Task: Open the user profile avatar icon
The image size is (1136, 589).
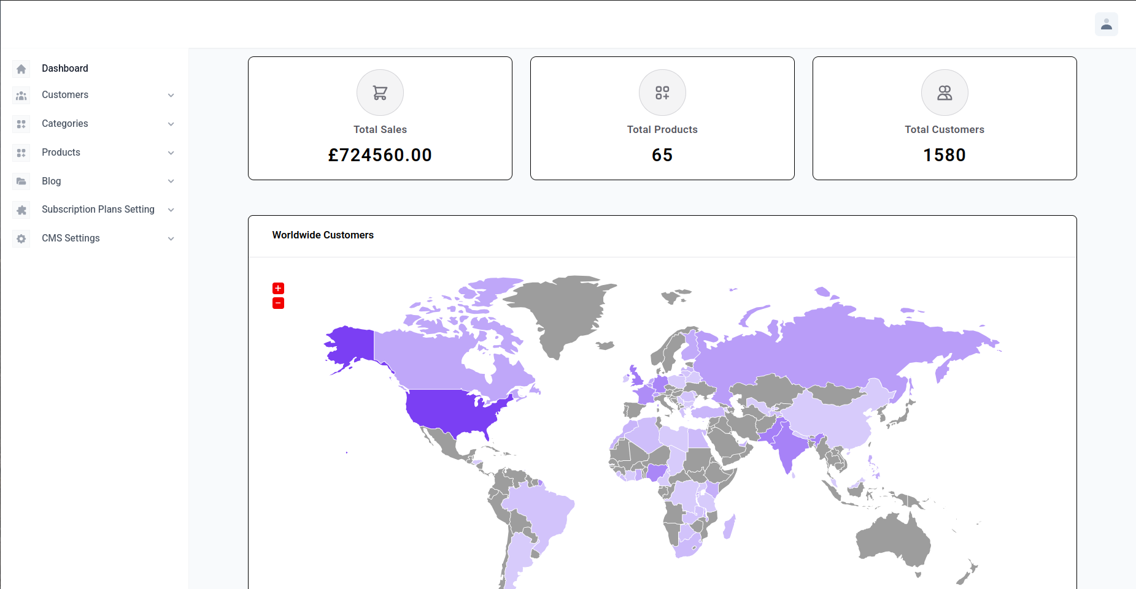Action: click(1106, 25)
